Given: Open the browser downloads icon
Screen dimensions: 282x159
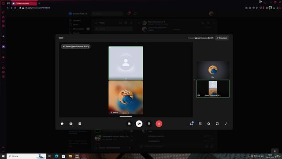Looking at the screenshot, I should pos(274,8).
